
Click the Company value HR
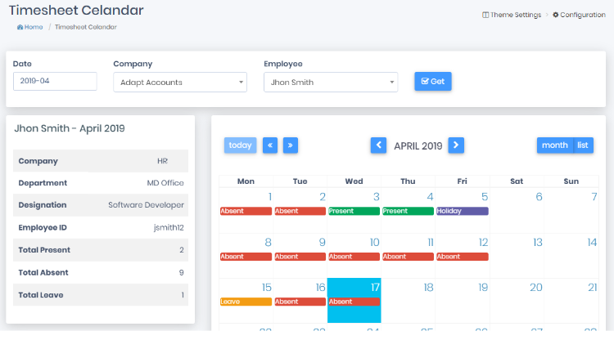pos(163,161)
